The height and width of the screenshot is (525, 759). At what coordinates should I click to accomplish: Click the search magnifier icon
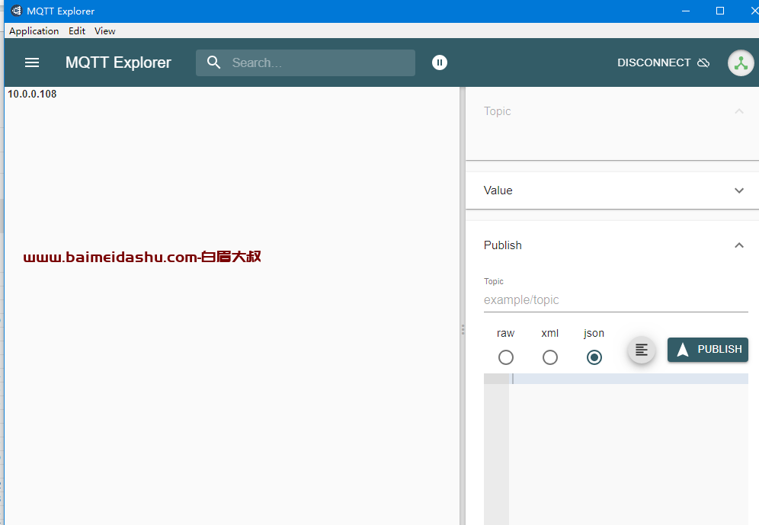pos(213,62)
